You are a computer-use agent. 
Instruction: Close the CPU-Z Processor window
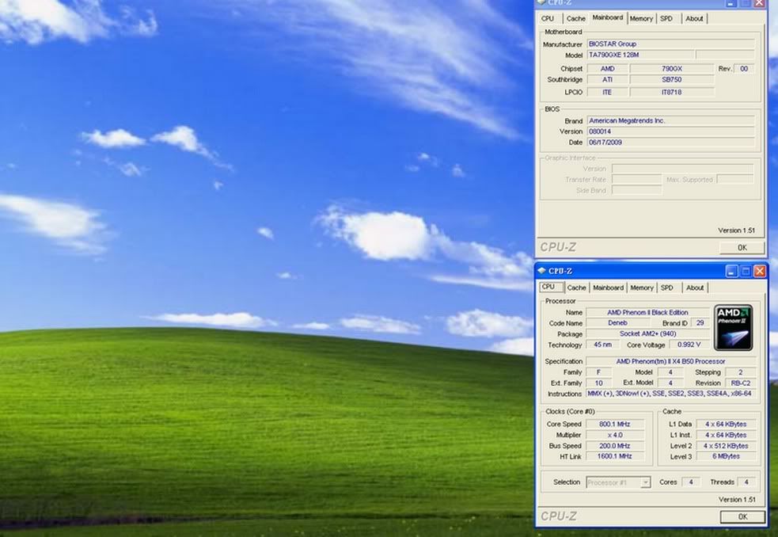759,271
